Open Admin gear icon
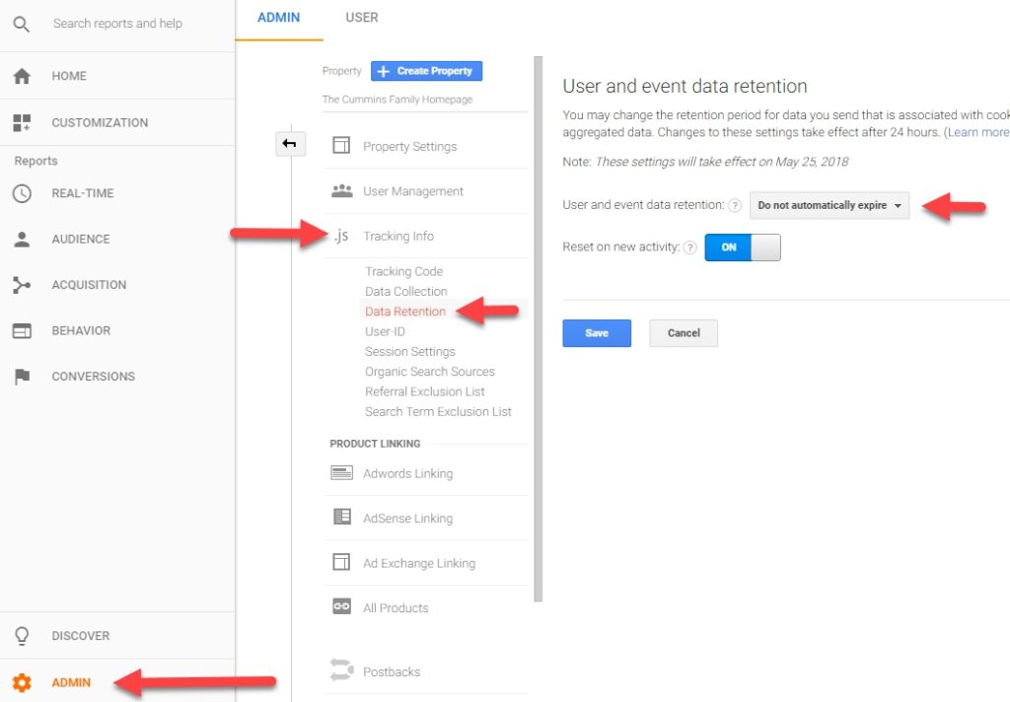 pyautogui.click(x=22, y=682)
